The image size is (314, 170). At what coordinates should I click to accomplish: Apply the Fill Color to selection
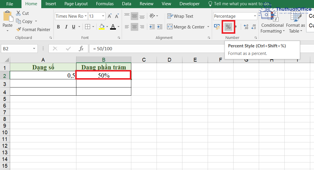click(102, 27)
